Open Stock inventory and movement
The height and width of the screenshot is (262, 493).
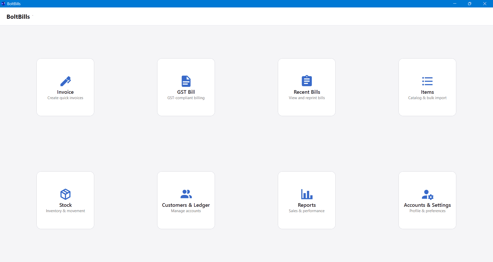pos(65,200)
